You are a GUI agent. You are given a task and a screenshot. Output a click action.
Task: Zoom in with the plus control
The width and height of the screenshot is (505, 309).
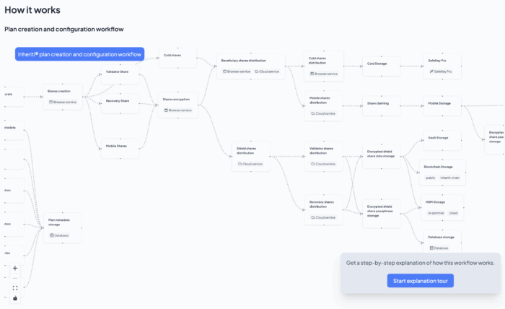(x=15, y=268)
